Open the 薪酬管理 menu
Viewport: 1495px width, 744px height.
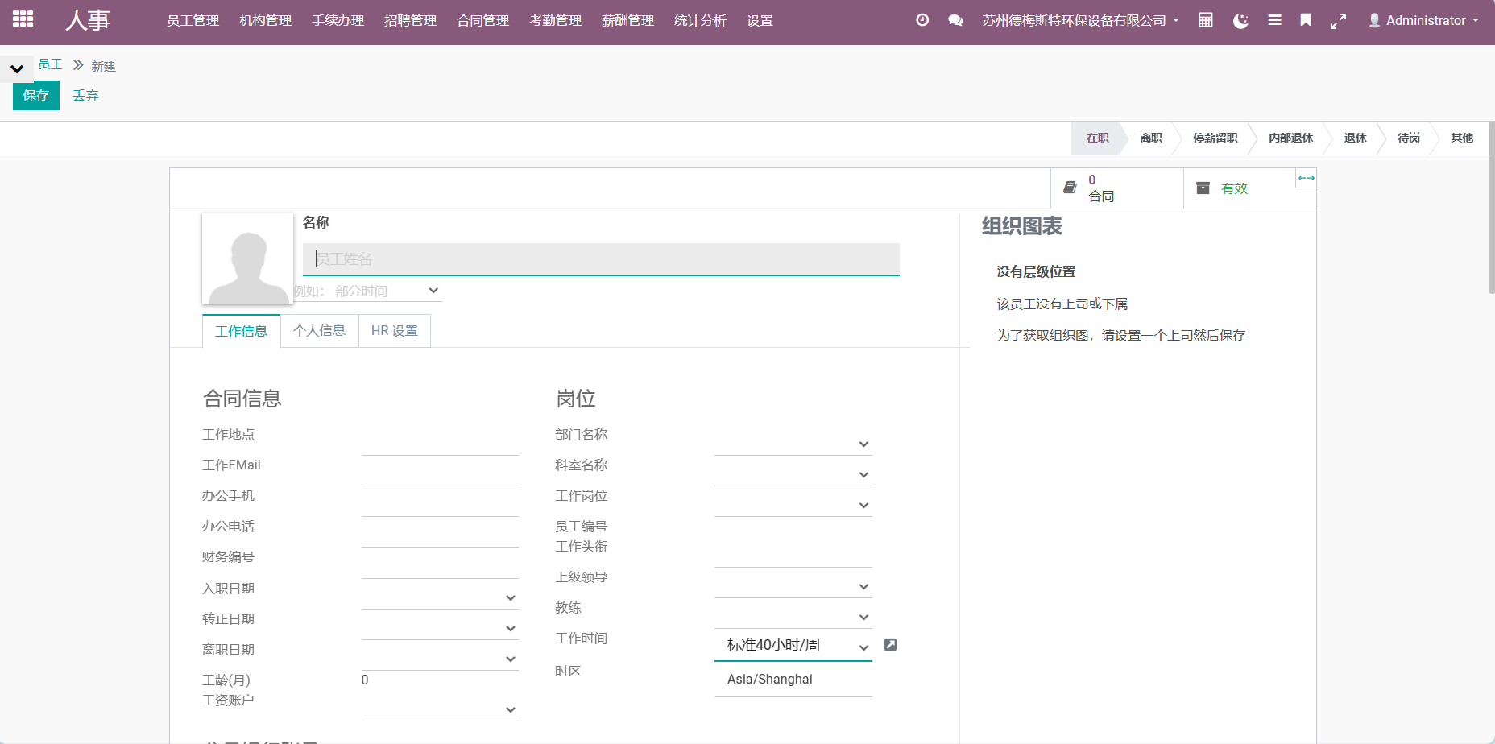coord(627,20)
